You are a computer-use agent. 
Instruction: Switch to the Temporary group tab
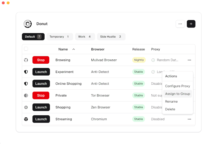[60, 37]
